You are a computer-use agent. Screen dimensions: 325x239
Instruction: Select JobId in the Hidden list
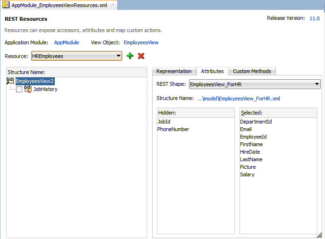tap(164, 122)
